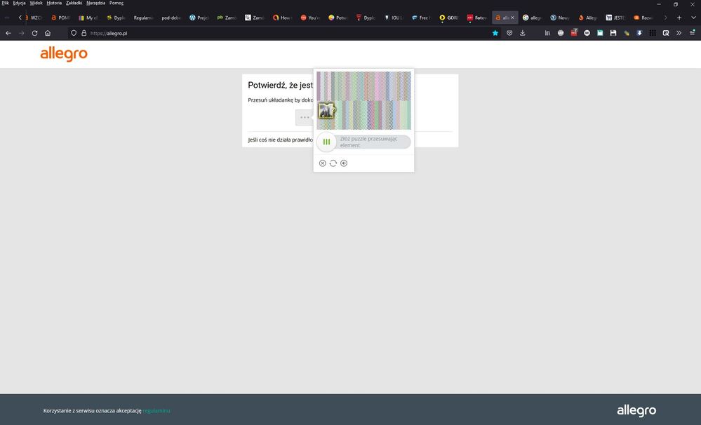
Task: Switch captcha to audio mode via speaker icon
Action: click(x=344, y=163)
